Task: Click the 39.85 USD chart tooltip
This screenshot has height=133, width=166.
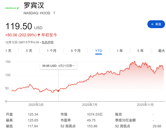Action: 59,66
